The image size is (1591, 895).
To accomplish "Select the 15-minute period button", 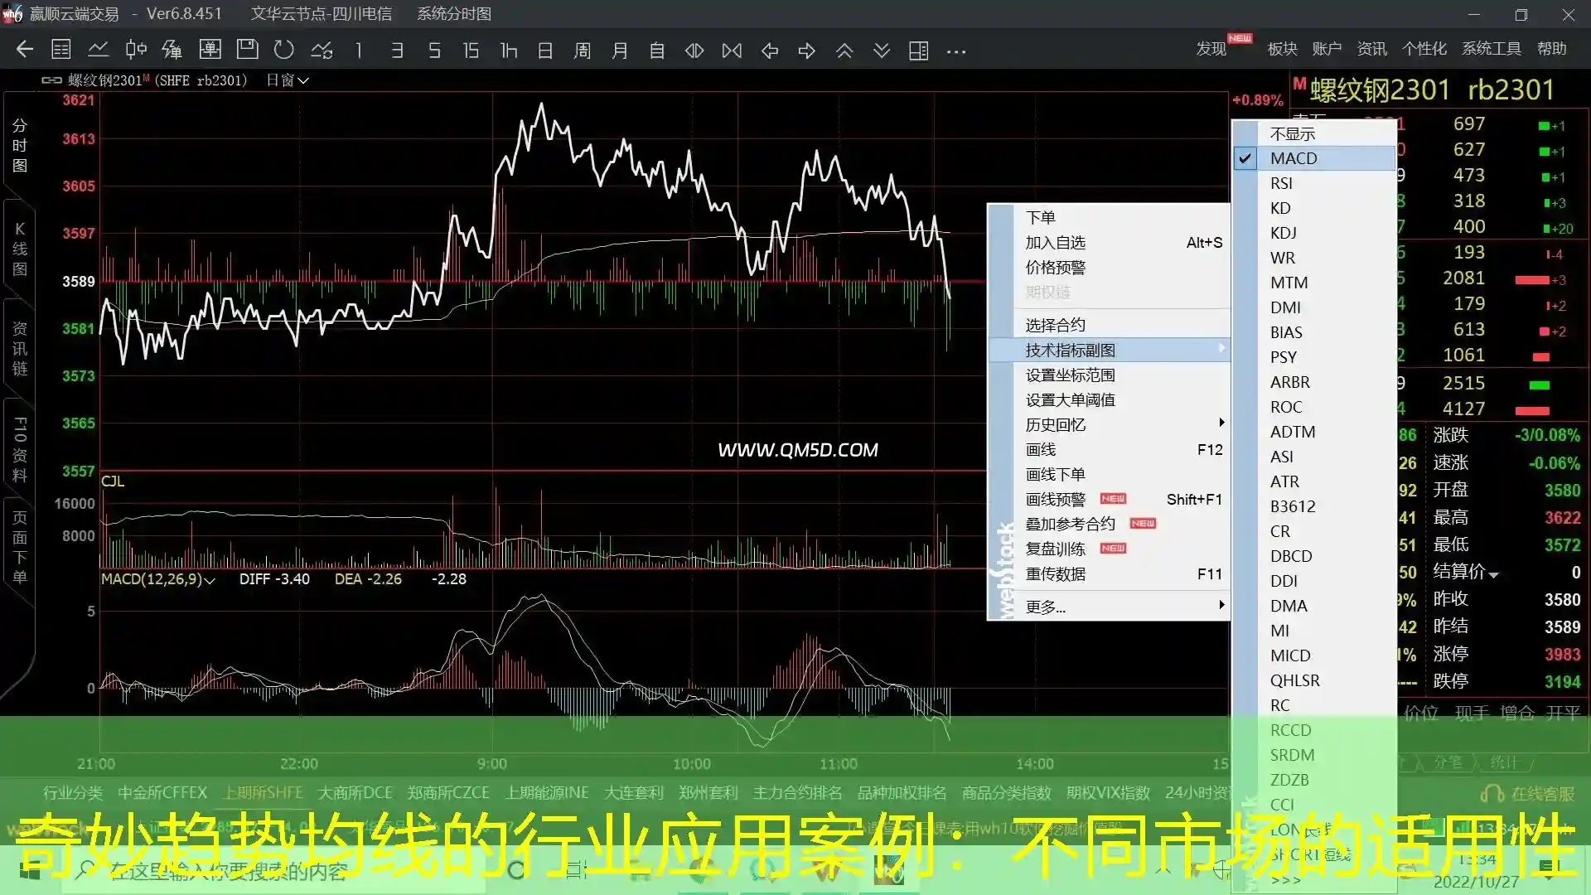I will (x=471, y=51).
